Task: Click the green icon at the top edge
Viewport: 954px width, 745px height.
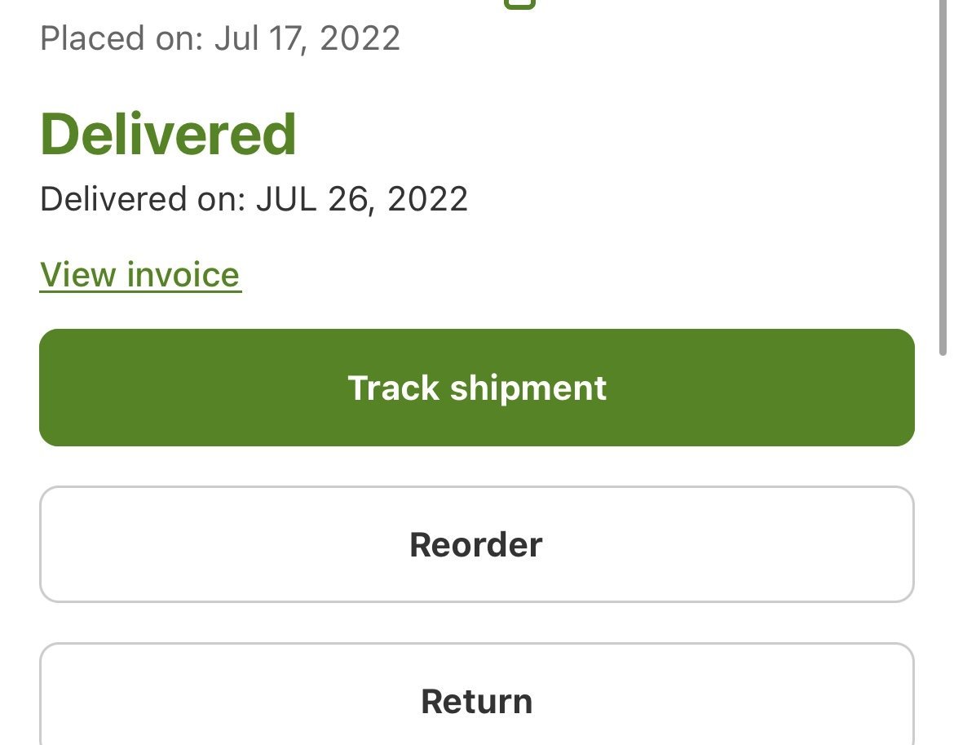Action: point(519,4)
